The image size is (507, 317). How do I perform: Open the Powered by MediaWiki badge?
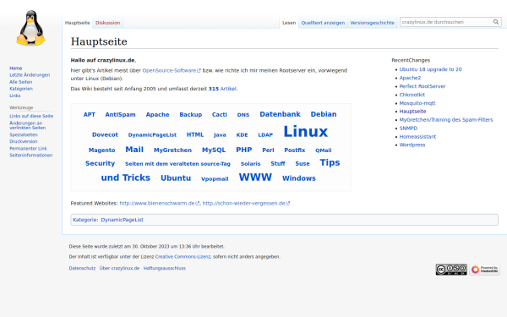point(484,270)
